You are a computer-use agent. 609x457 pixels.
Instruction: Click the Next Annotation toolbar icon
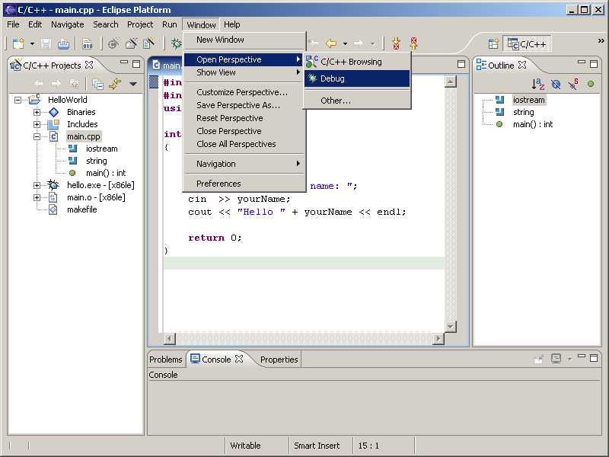tap(396, 44)
